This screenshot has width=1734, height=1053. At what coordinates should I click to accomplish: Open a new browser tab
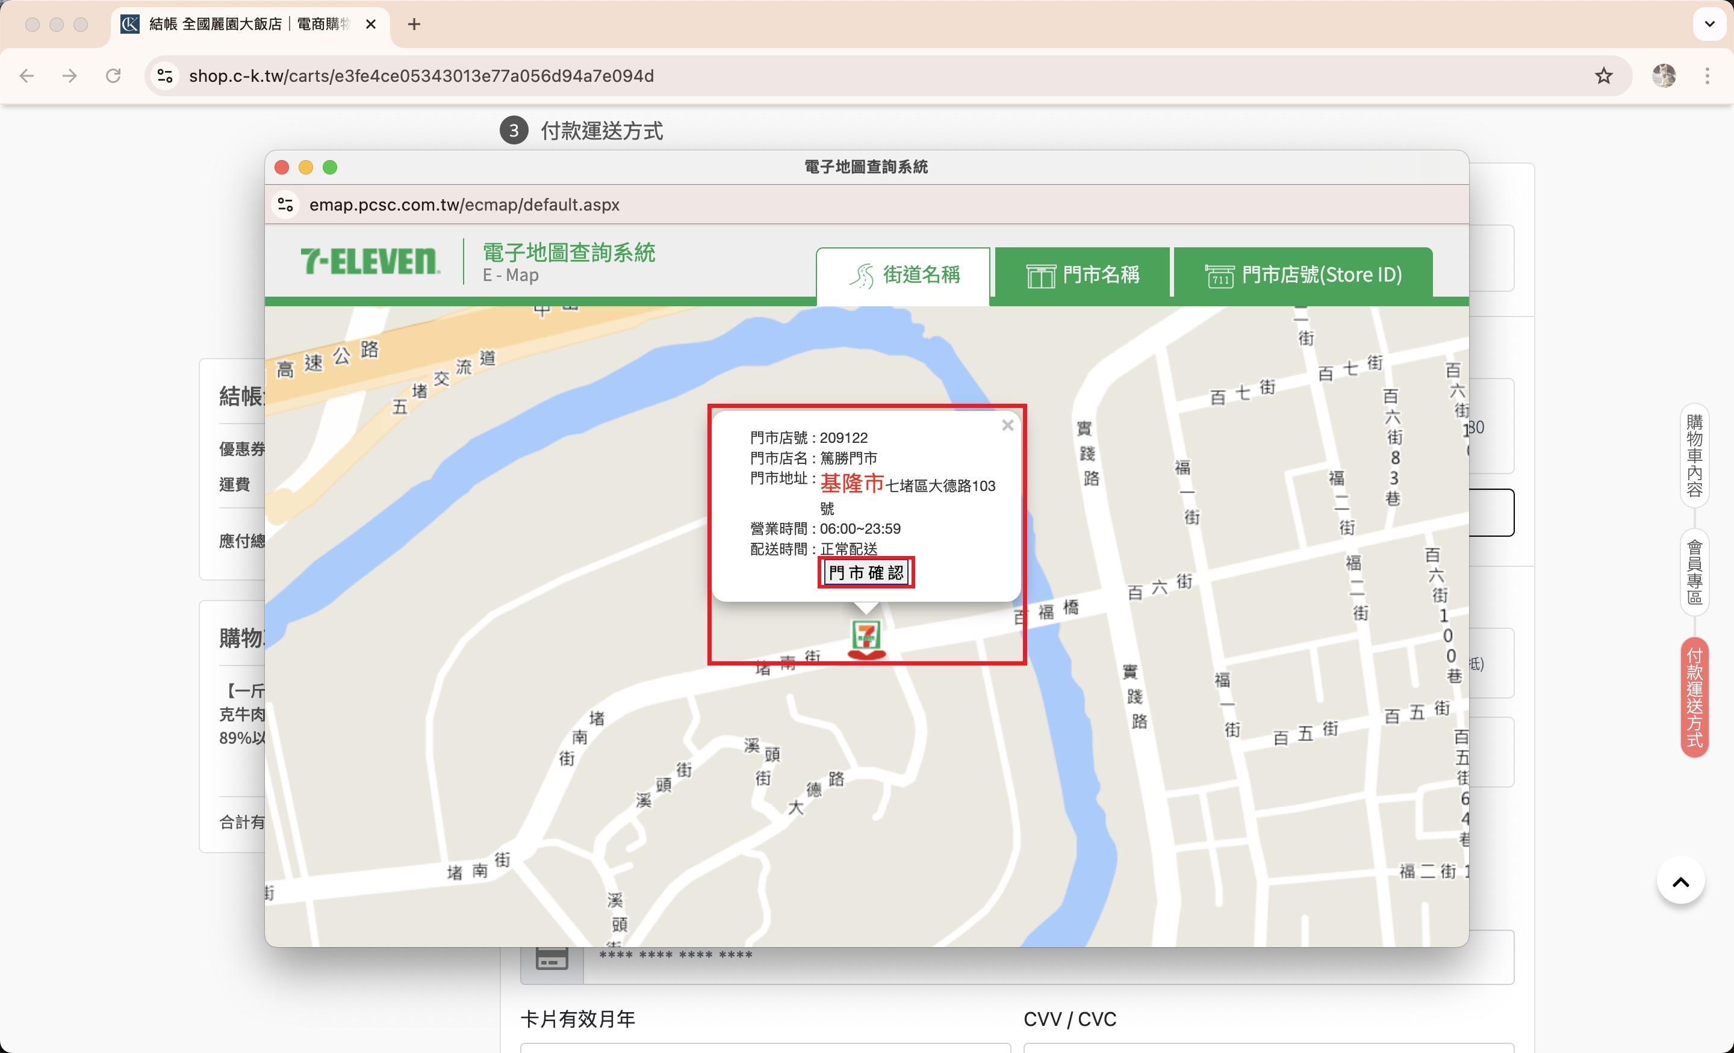414,24
